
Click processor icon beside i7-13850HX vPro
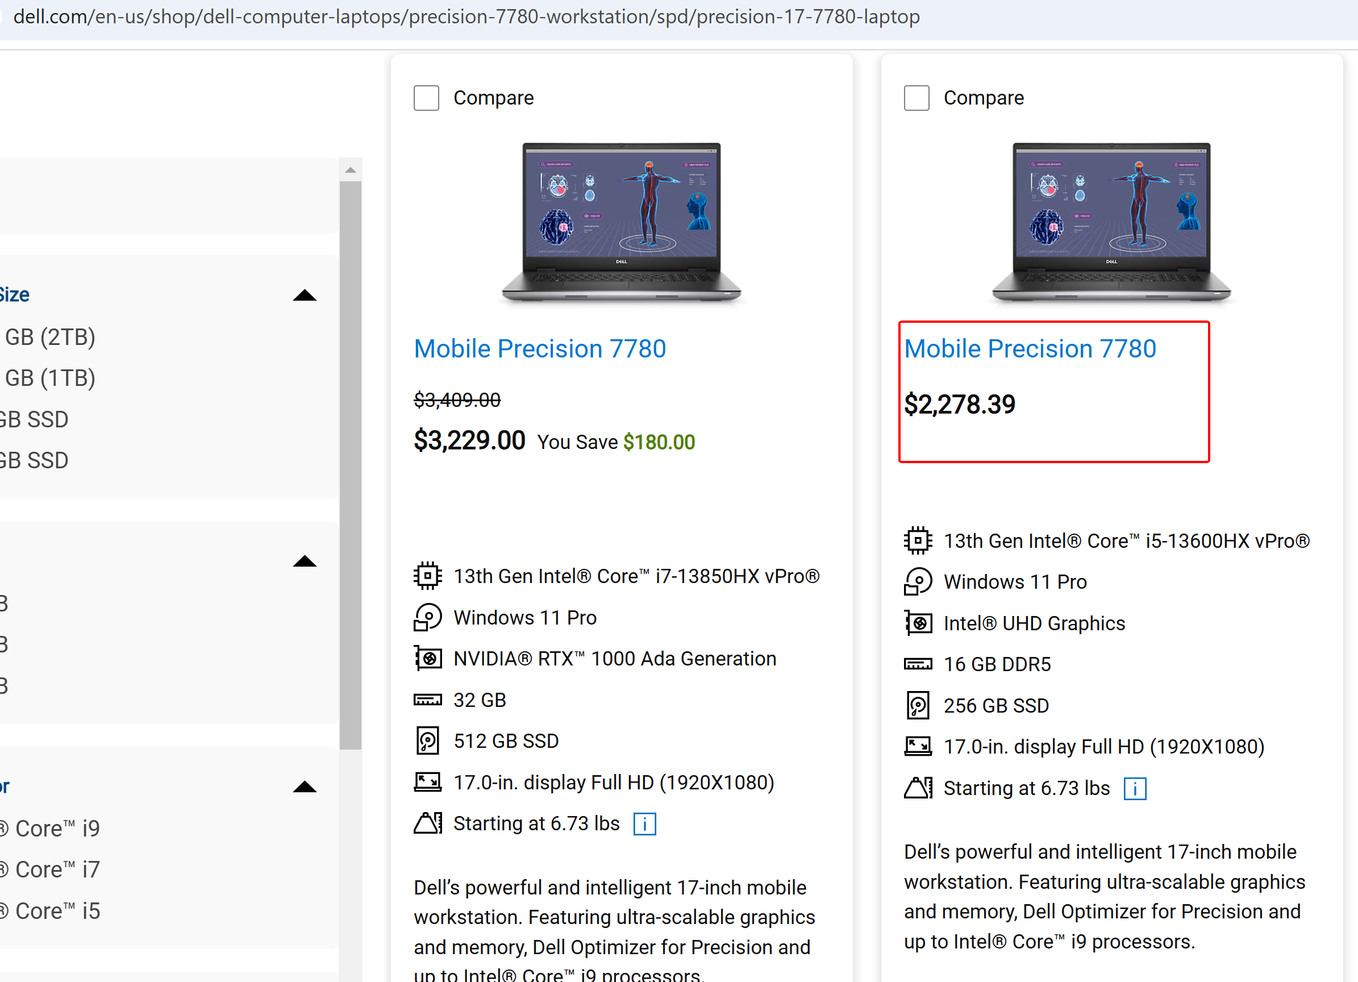click(x=427, y=576)
